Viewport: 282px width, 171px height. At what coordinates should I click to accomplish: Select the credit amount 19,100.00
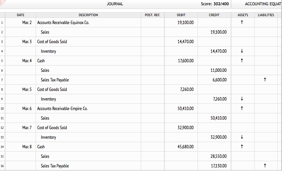[x=219, y=32]
